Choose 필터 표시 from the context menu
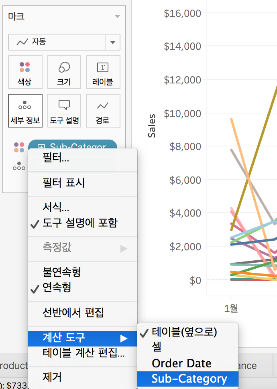The height and width of the screenshot is (389, 277). tap(82, 183)
